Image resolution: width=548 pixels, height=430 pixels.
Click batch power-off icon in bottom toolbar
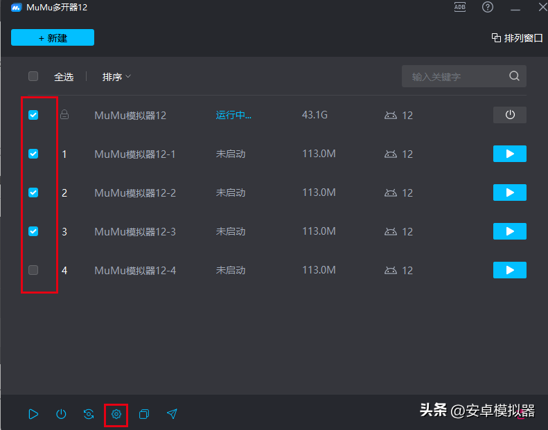click(x=61, y=414)
